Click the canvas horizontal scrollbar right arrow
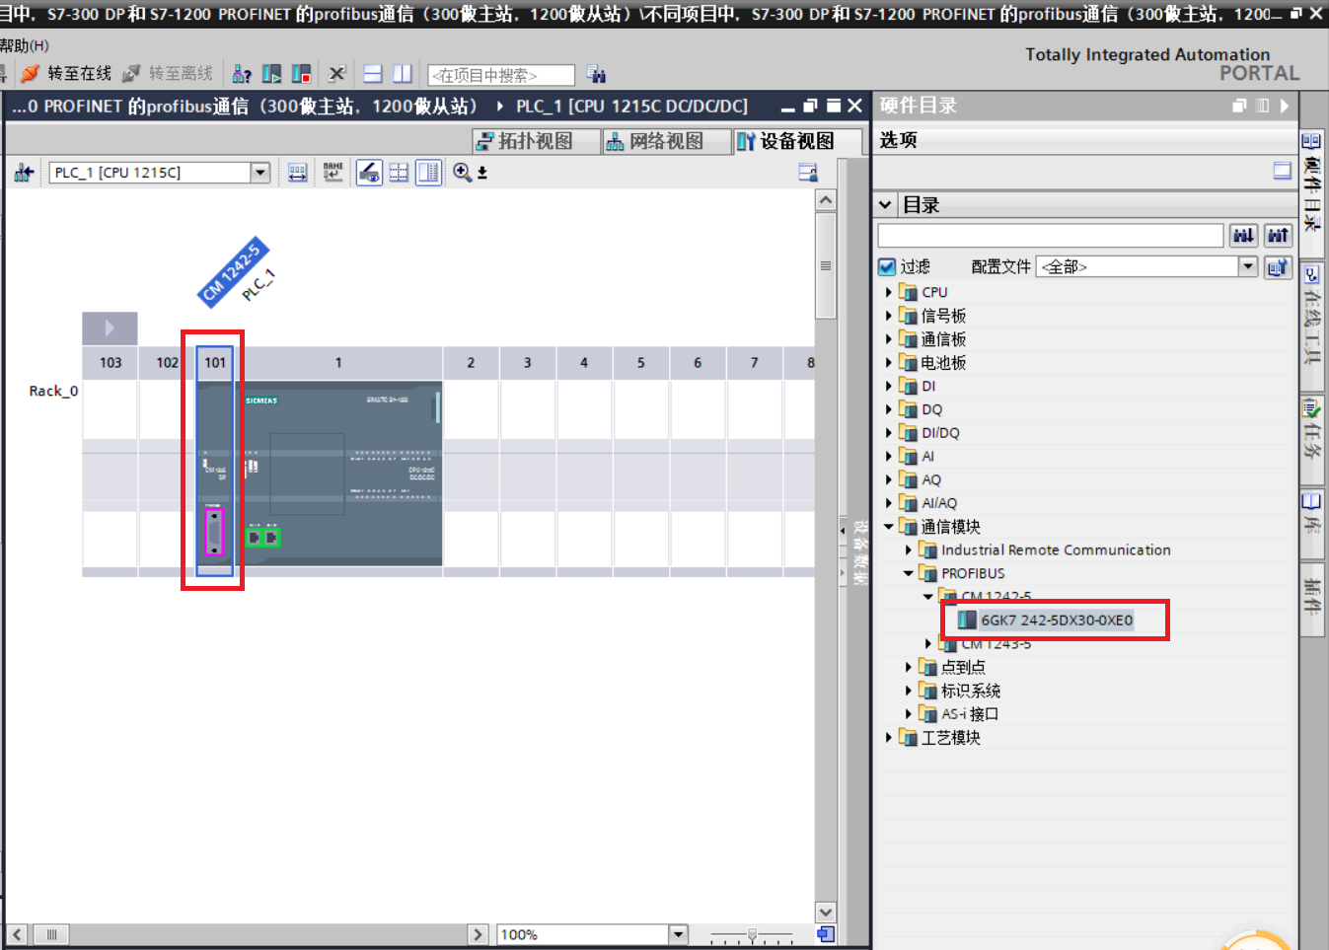This screenshot has width=1329, height=950. click(x=478, y=934)
